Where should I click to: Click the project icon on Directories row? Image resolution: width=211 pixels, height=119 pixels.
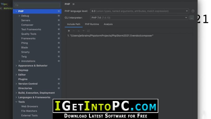pos(59,88)
